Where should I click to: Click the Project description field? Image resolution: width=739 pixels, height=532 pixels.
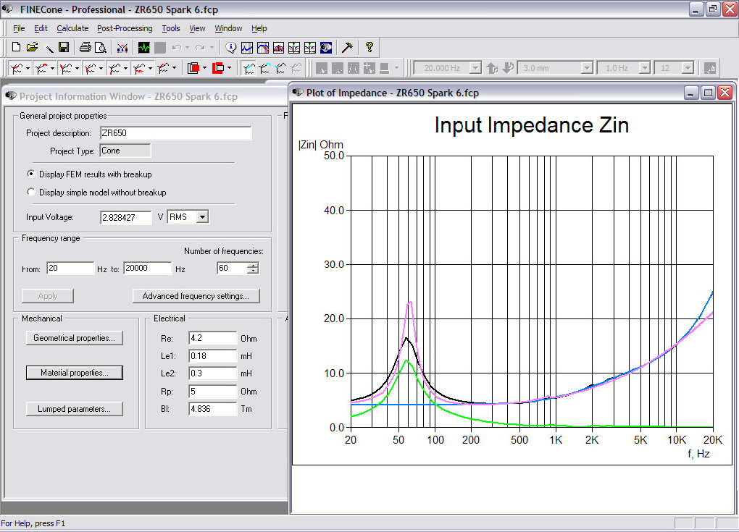(x=176, y=133)
